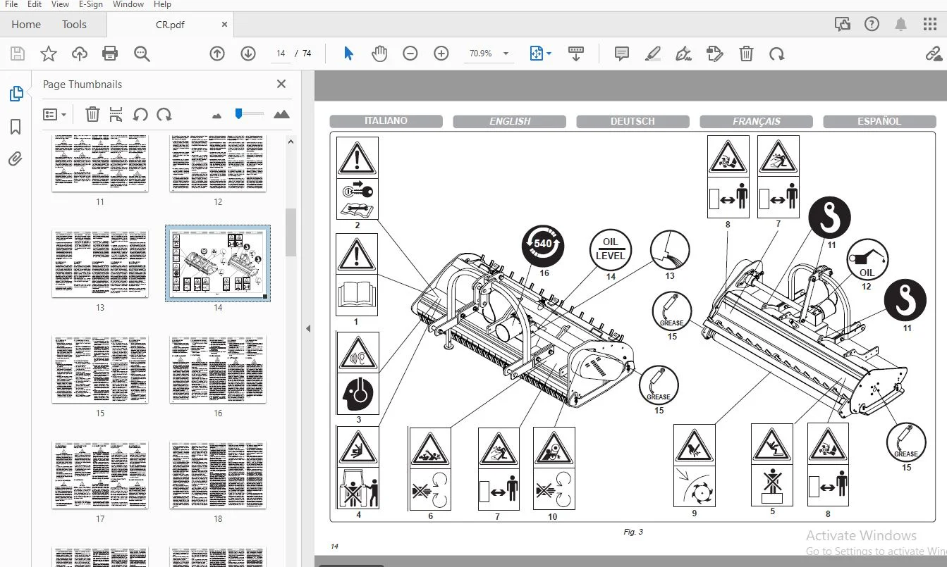
Task: Click the share link icon
Action: coord(934,54)
